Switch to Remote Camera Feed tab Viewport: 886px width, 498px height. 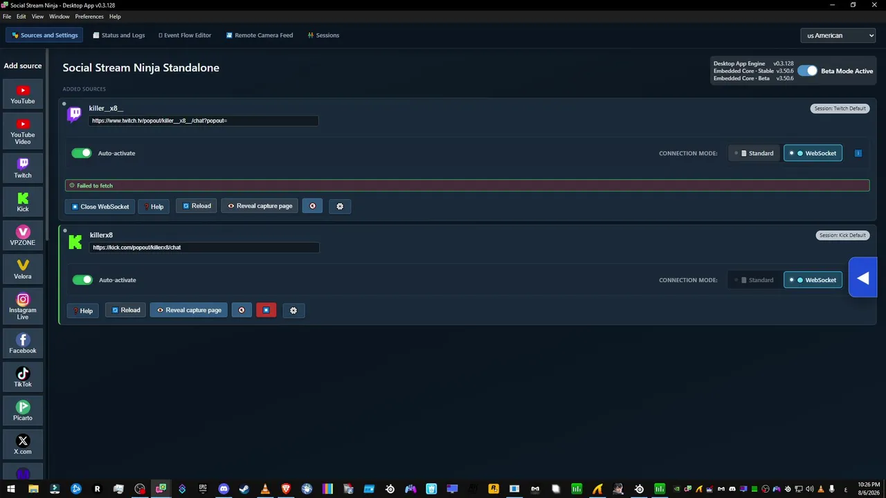click(260, 35)
